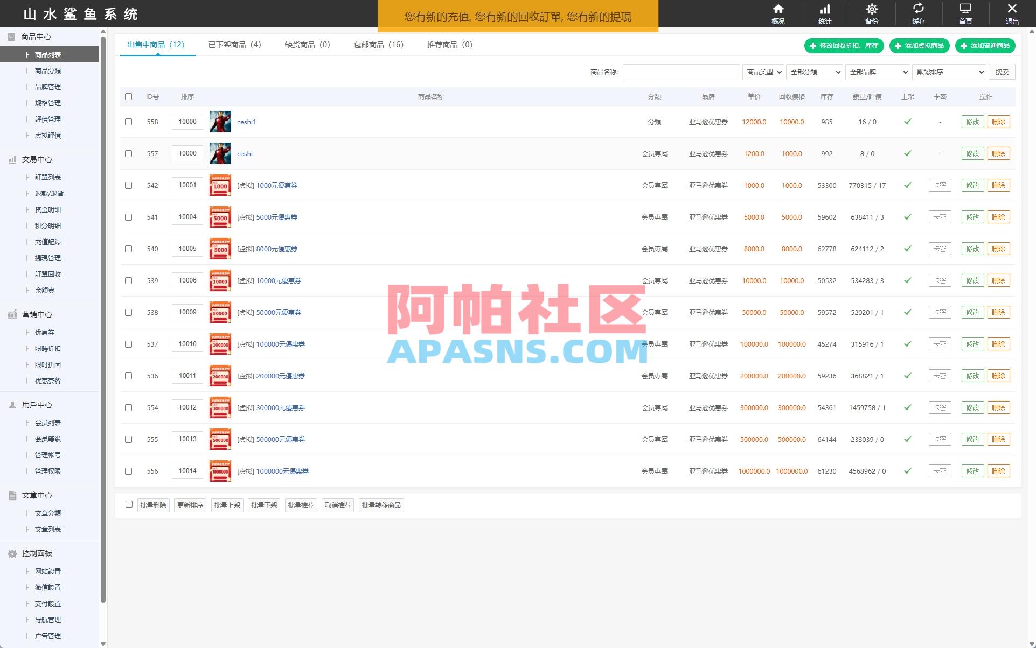Image resolution: width=1036 pixels, height=648 pixels.
Task: Tick the checkbox next to 批量删除
Action: click(128, 504)
